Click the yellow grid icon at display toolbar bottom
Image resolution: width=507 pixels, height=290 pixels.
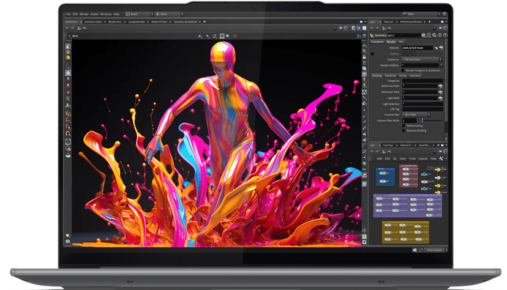point(364,237)
